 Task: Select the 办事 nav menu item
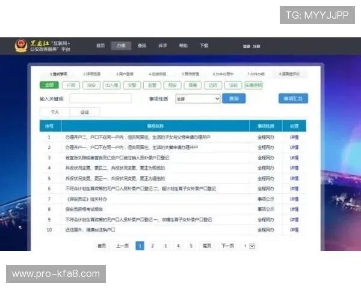pos(121,46)
